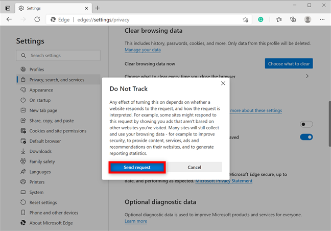Open the Favorites list icon
The width and height of the screenshot is (331, 231).
(x=279, y=19)
